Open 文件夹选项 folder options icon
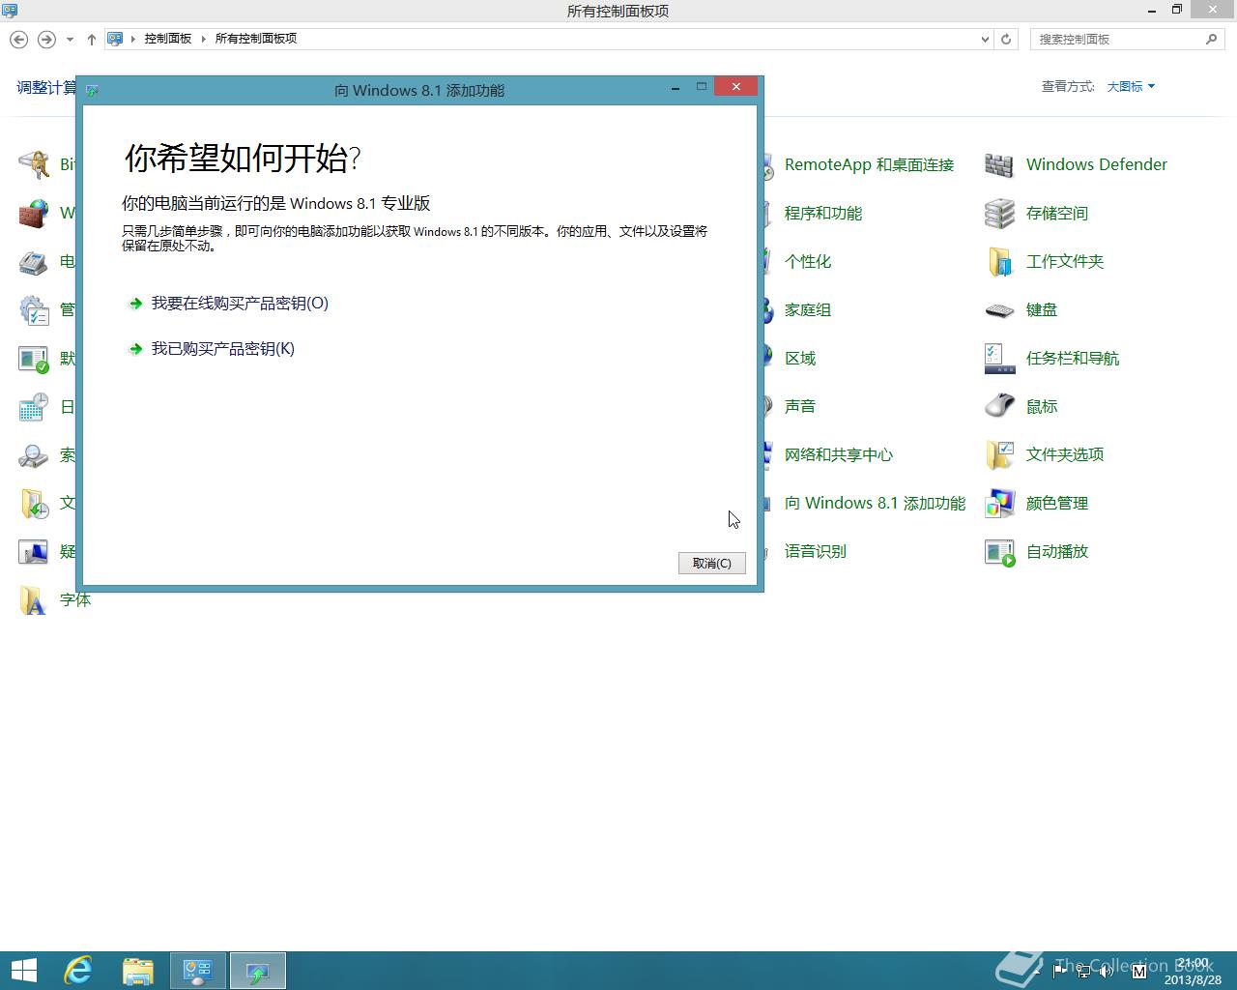The image size is (1237, 990). tap(999, 454)
